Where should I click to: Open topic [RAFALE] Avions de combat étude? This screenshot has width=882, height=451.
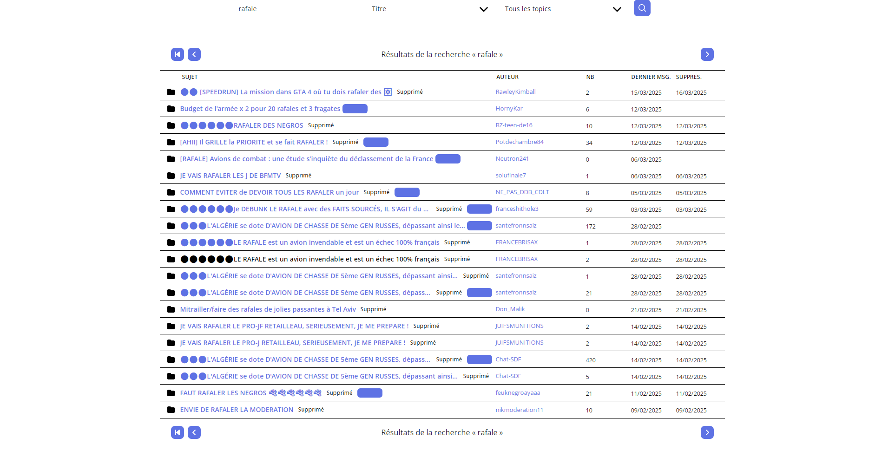(x=307, y=159)
